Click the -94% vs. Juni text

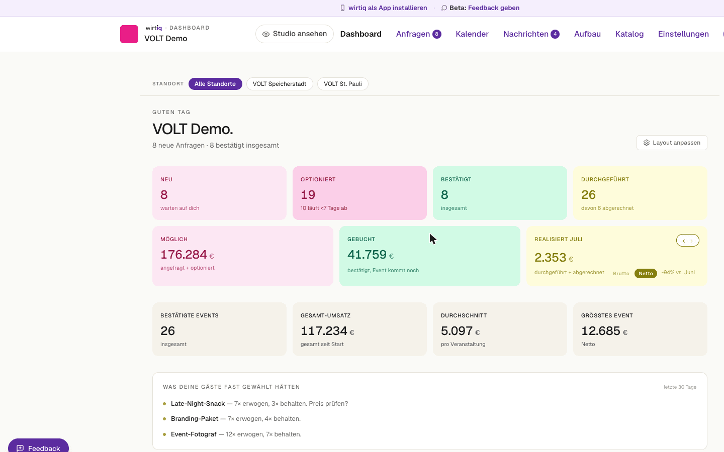[678, 273]
